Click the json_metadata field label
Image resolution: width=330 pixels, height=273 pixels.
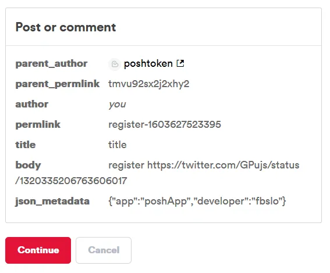click(52, 201)
